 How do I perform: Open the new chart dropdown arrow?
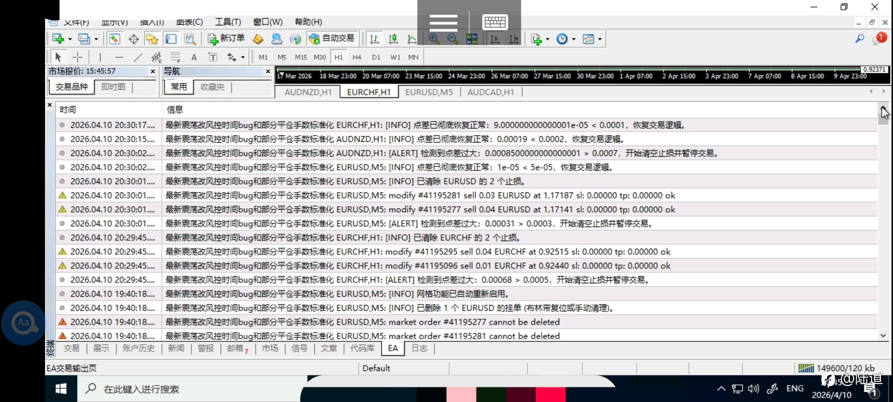pyautogui.click(x=70, y=39)
